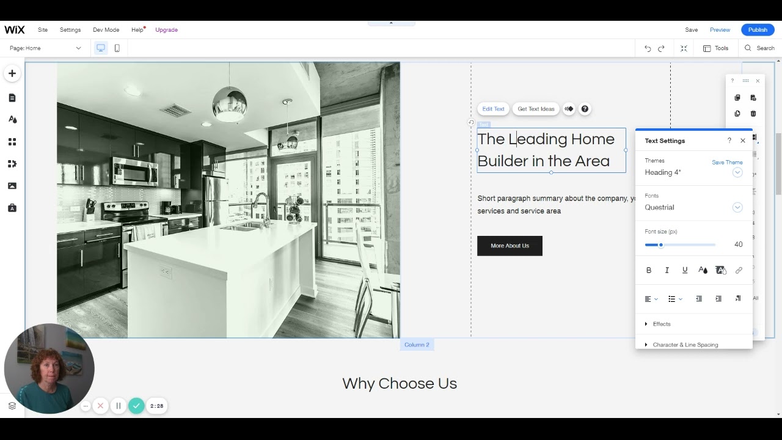Click the Wix logo
The image size is (782, 440).
pyautogui.click(x=15, y=29)
